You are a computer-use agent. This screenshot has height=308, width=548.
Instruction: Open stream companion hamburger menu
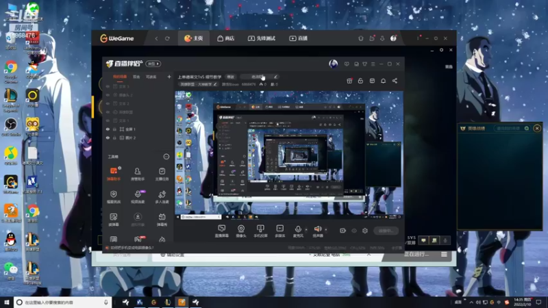pyautogui.click(x=373, y=64)
